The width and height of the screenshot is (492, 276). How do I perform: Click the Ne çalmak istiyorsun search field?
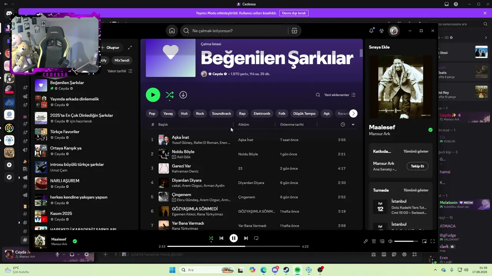pos(234,31)
